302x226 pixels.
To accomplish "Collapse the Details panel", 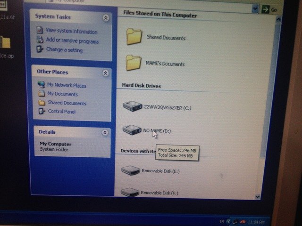I will click(105, 133).
